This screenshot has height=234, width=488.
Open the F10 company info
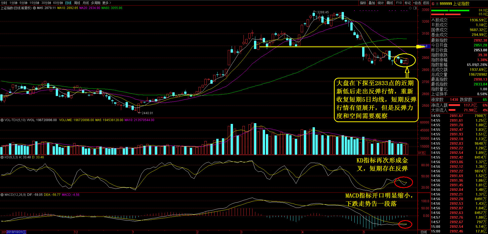(x=399, y=3)
